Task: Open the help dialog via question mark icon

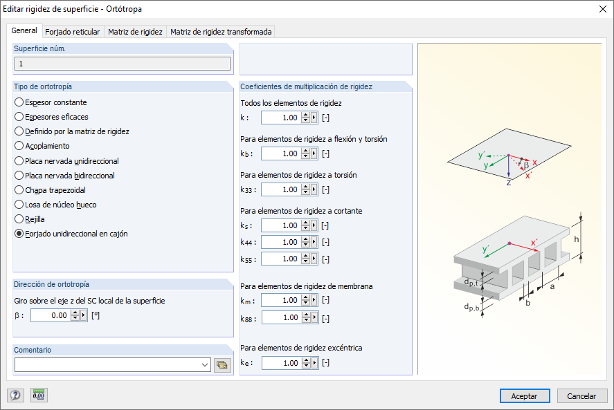Action: click(15, 395)
